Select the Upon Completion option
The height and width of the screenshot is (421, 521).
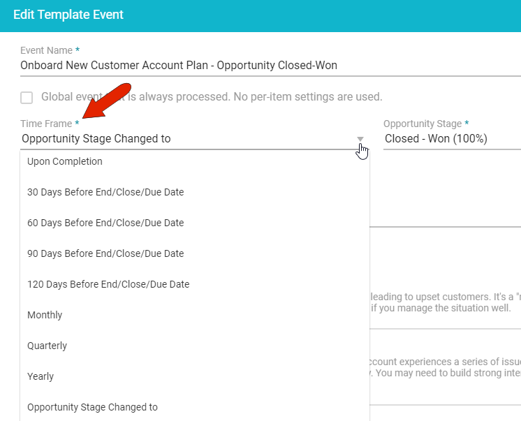[x=65, y=161]
